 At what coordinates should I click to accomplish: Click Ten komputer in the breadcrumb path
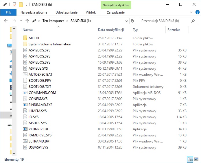tap(53, 21)
